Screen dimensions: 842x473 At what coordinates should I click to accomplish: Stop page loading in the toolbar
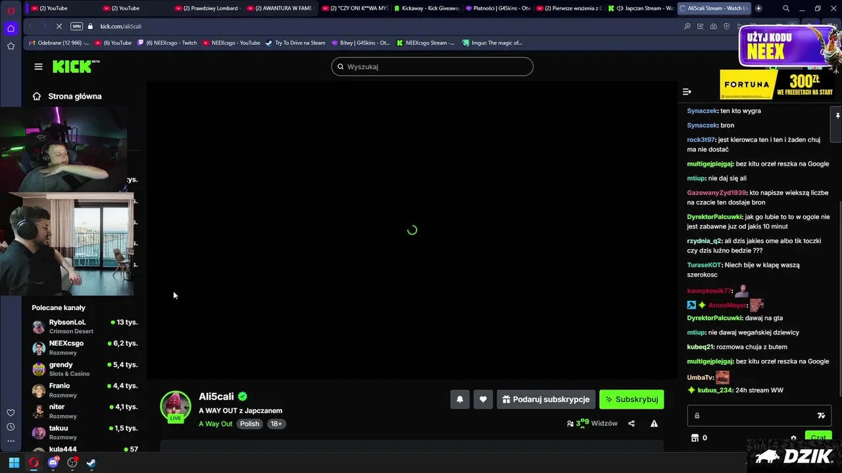[x=59, y=26]
